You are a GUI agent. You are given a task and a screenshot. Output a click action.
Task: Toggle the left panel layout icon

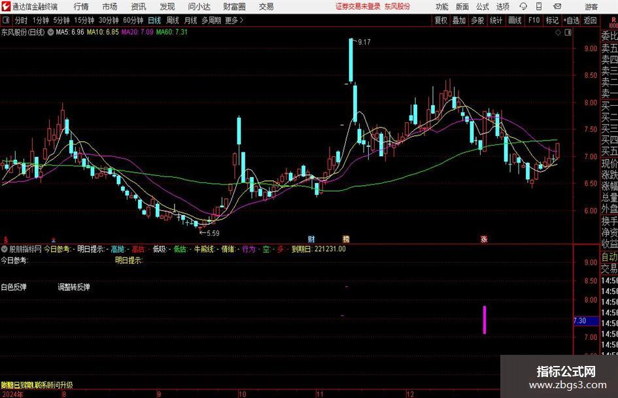click(x=6, y=20)
